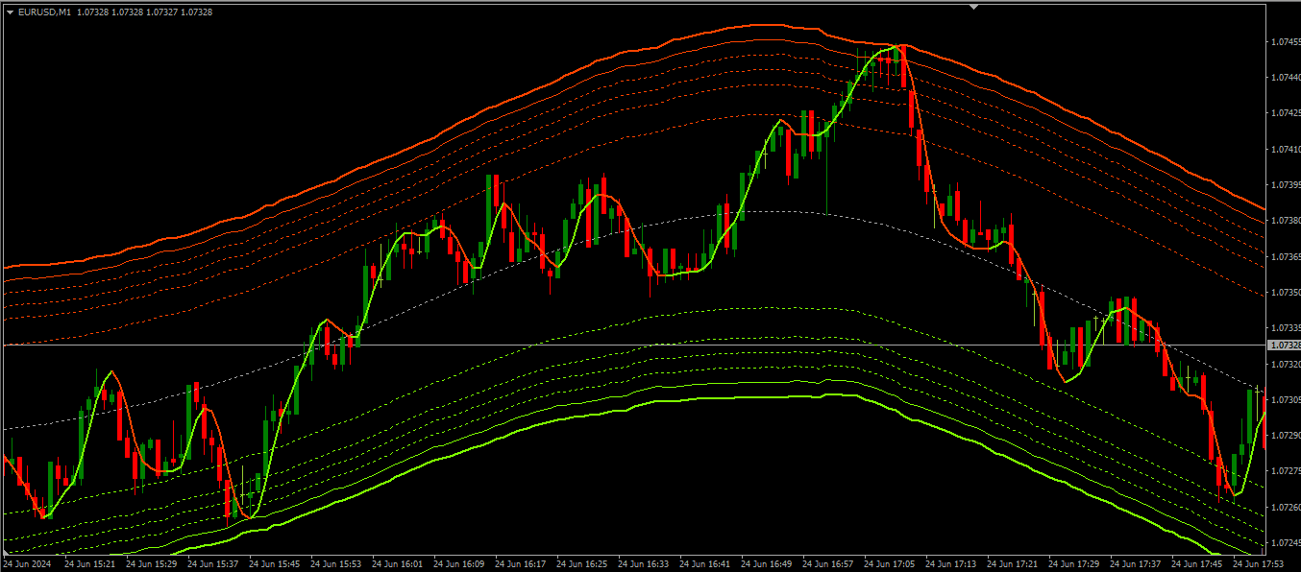Click the 1.07410 price scale label

click(1285, 149)
